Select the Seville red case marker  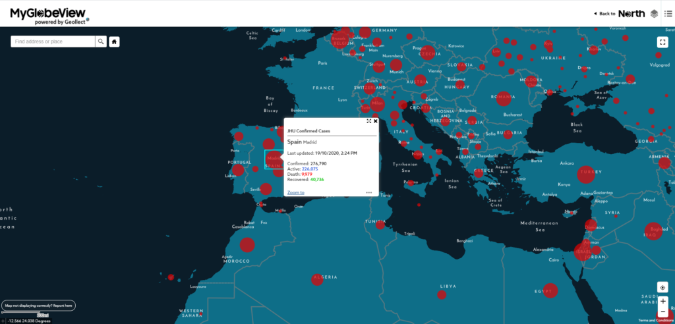coord(266,189)
